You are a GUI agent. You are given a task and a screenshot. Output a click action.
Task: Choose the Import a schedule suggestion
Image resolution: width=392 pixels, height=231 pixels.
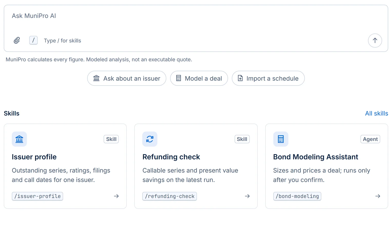tap(268, 78)
